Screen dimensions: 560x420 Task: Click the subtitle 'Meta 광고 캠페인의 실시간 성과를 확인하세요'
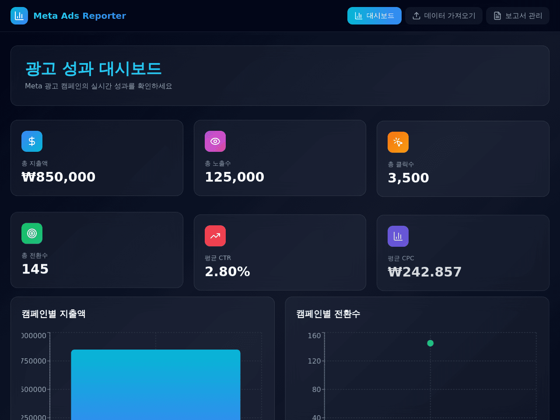(98, 86)
